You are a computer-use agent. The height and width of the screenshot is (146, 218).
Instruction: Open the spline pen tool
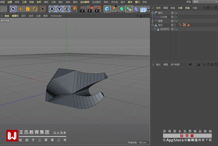[114, 9]
